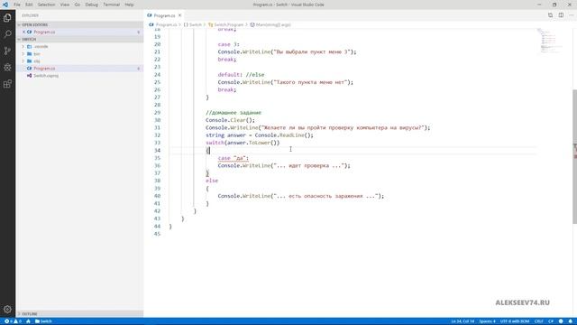Open the Edit menu

pos(29,5)
